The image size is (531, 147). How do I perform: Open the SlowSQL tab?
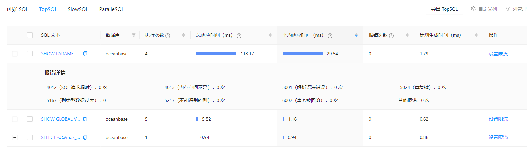tap(78, 9)
